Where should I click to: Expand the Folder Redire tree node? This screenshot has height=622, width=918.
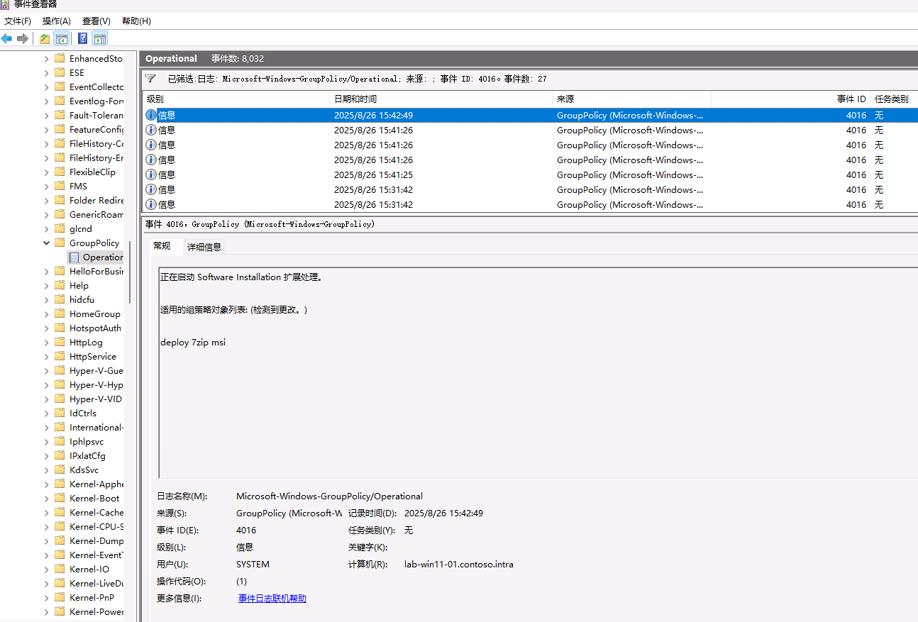tap(47, 200)
